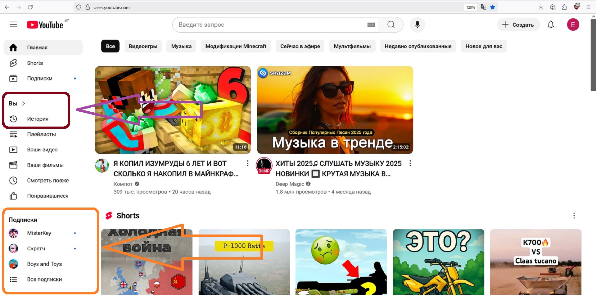Image resolution: width=596 pixels, height=295 pixels.
Task: Open the browser account sync icon
Action: pos(553,7)
